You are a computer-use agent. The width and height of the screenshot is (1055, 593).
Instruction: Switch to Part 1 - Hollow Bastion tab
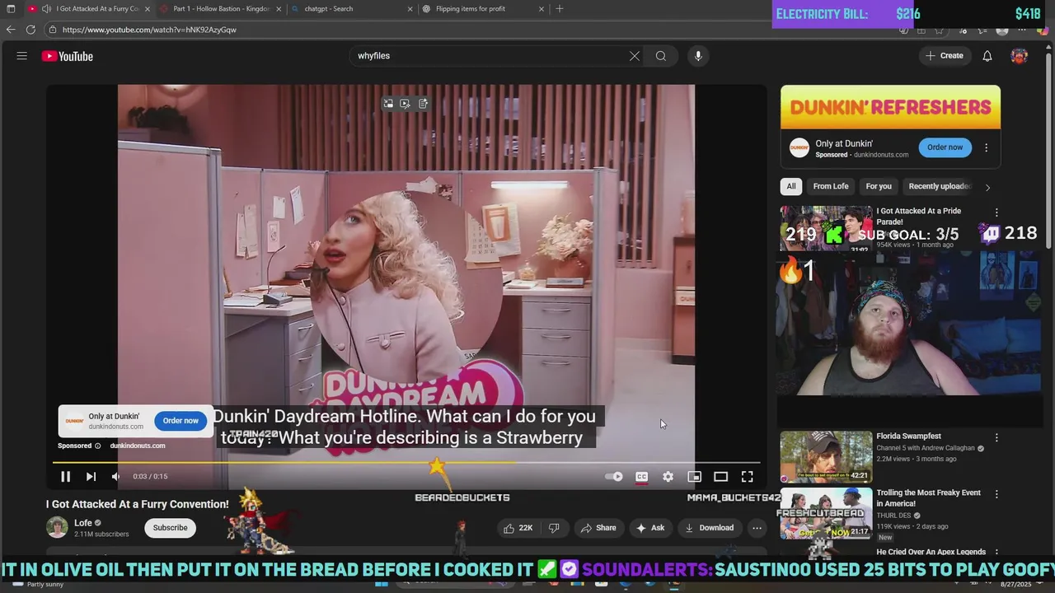point(221,9)
